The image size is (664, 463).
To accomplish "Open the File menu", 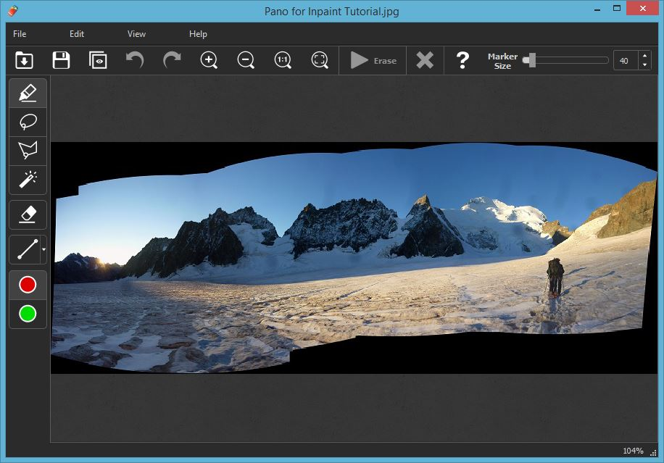I will [20, 34].
